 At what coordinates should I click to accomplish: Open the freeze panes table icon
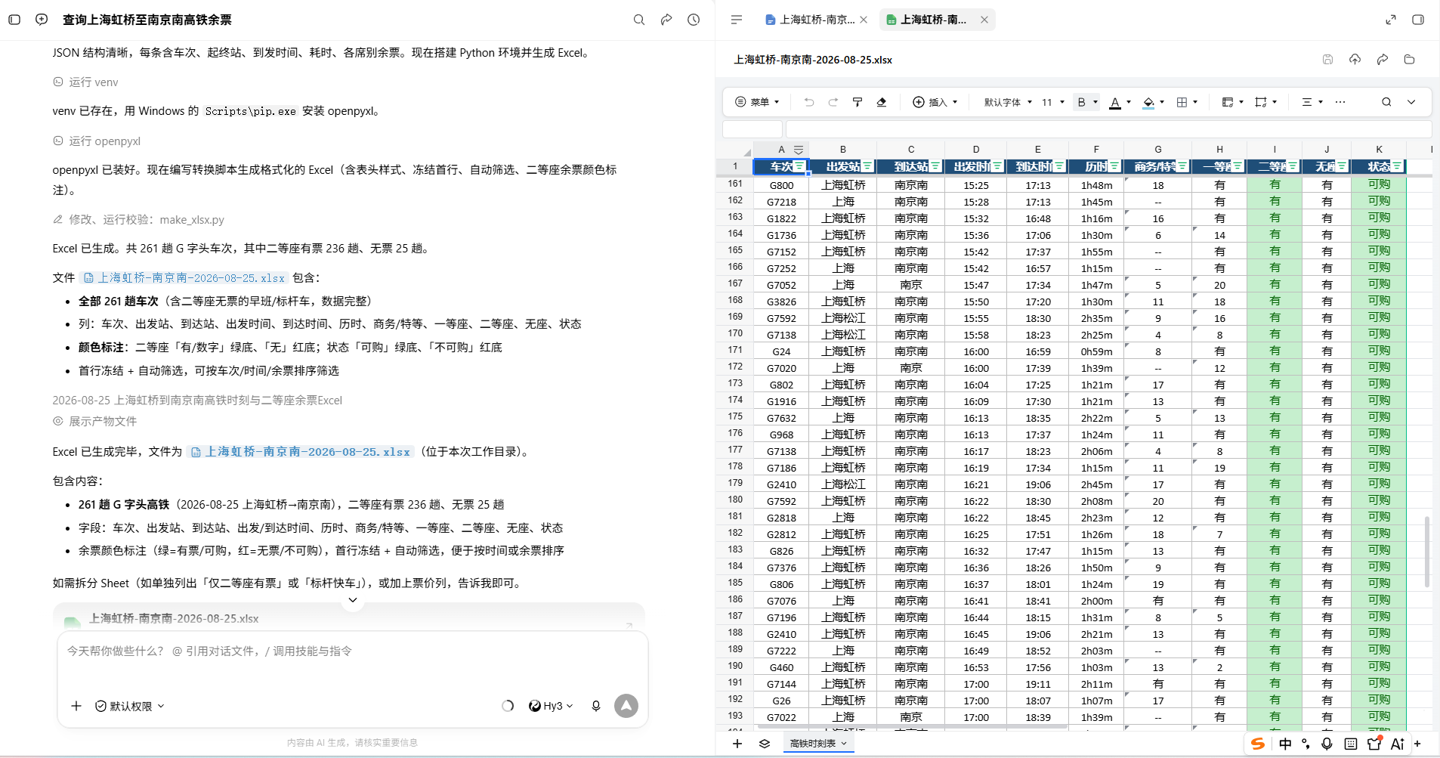(1228, 102)
